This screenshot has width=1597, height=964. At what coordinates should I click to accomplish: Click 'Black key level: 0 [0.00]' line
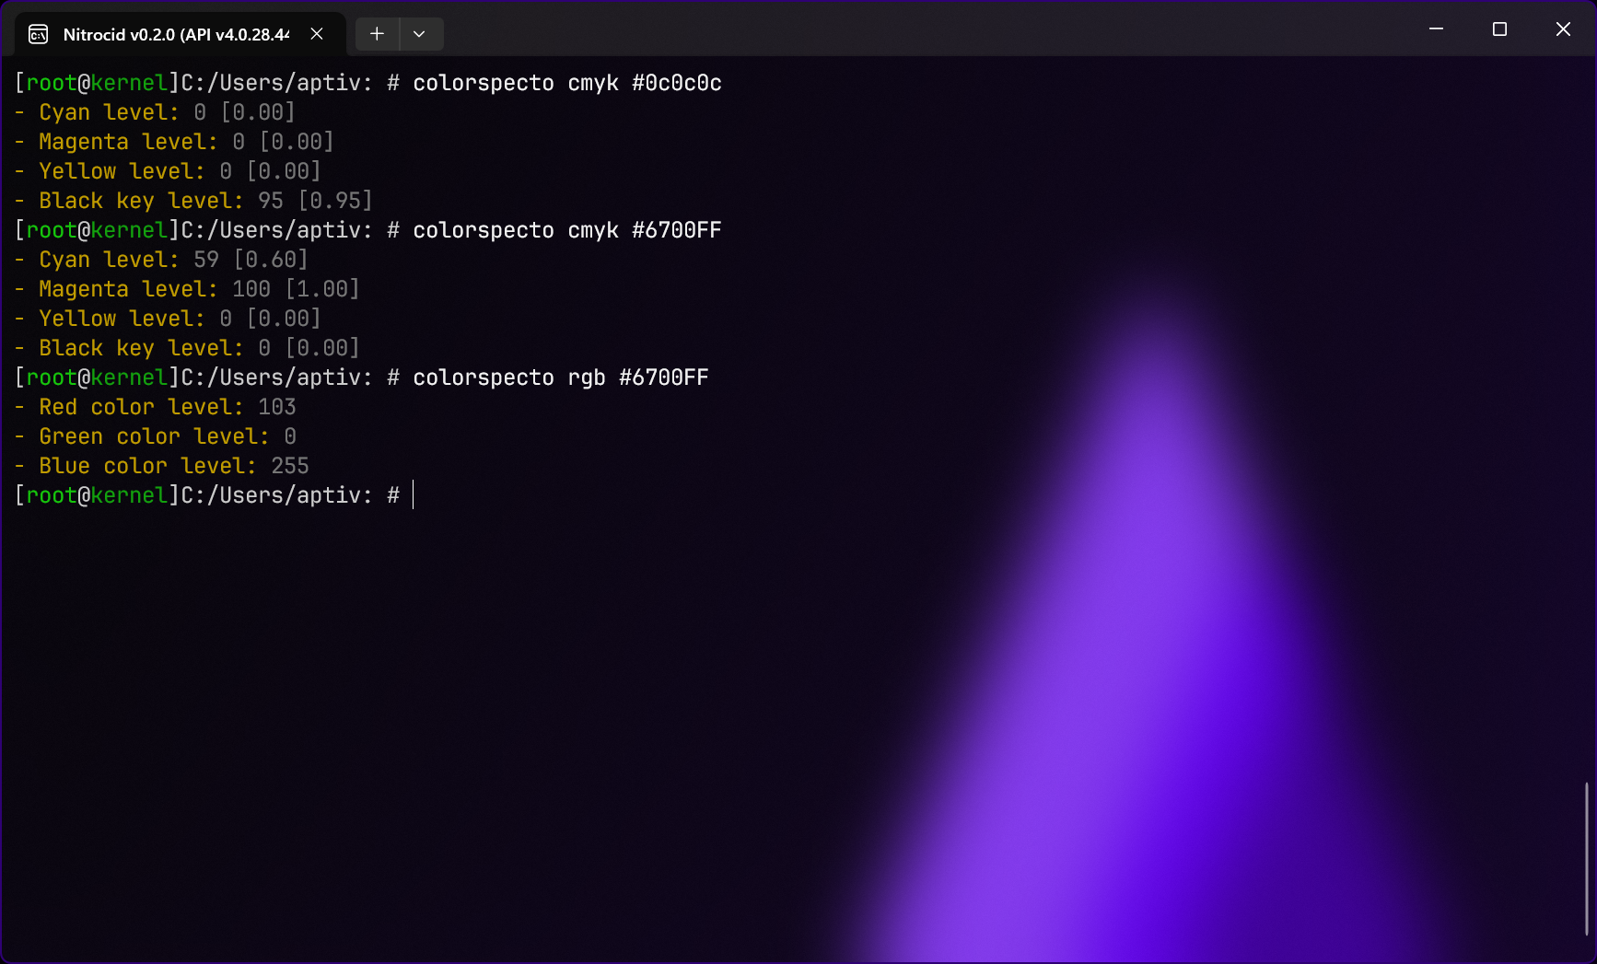(x=188, y=348)
